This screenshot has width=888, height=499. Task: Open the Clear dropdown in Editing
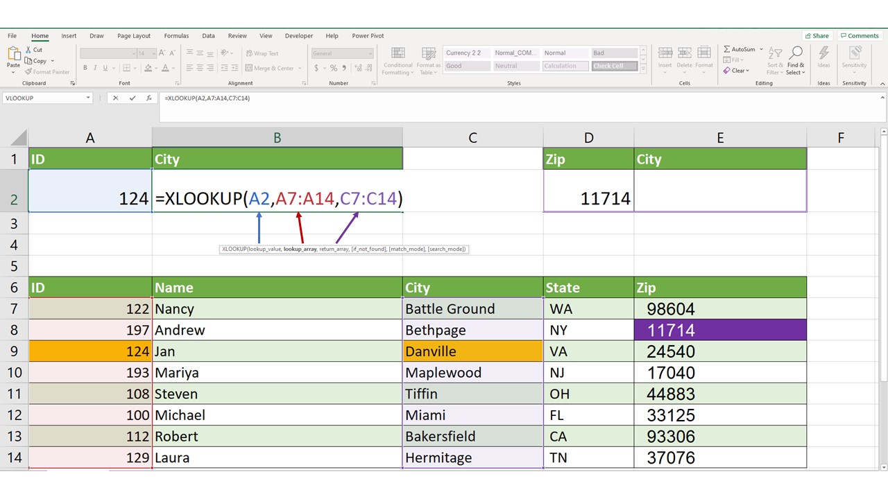pyautogui.click(x=747, y=71)
